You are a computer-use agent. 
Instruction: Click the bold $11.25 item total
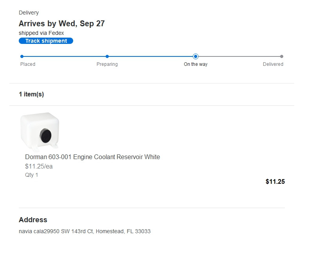[275, 181]
